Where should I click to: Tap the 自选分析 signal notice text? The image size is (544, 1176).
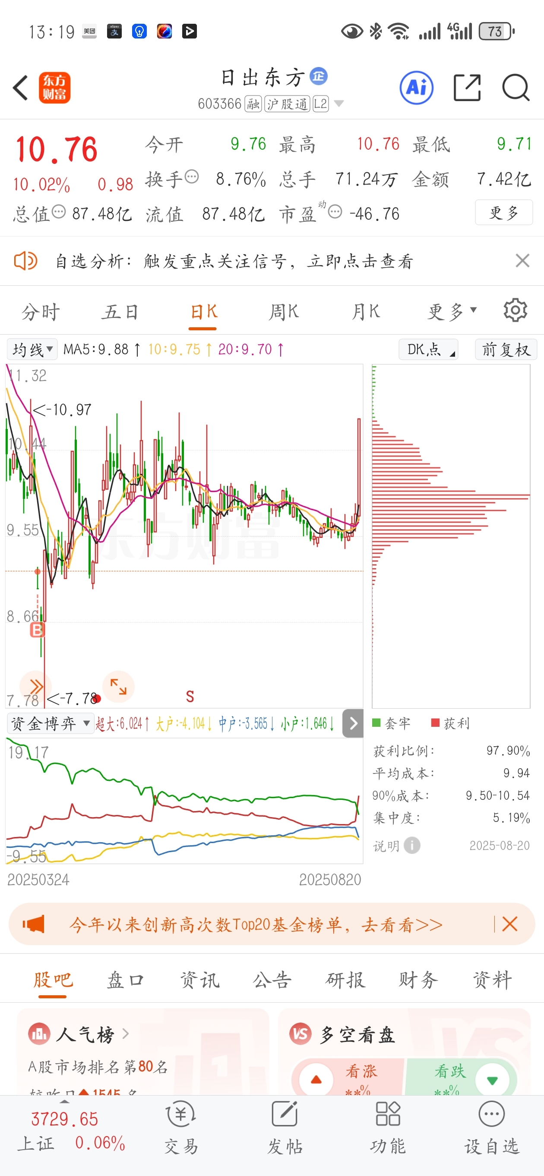[234, 261]
